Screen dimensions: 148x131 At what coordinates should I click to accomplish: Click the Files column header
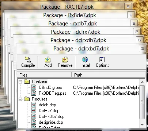click(44, 75)
